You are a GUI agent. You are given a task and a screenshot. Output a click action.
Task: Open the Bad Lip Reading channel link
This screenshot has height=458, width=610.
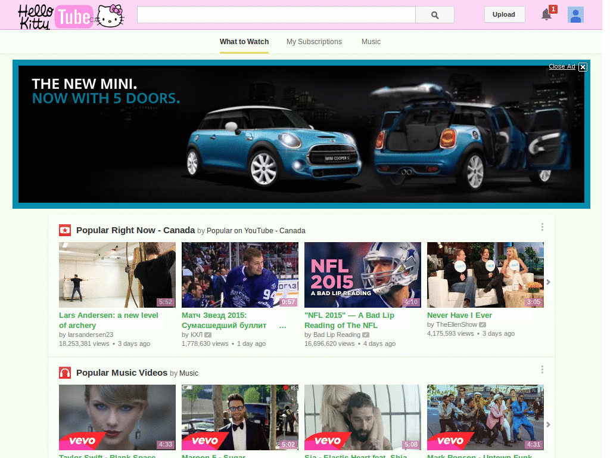[x=337, y=335]
